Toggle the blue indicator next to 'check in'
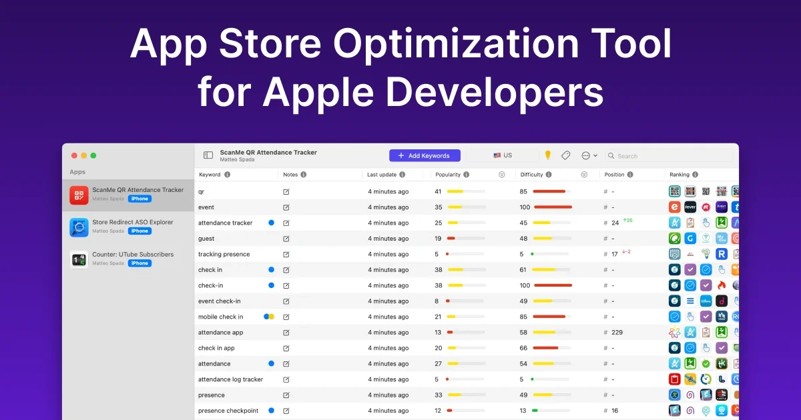The image size is (801, 420). [x=270, y=269]
